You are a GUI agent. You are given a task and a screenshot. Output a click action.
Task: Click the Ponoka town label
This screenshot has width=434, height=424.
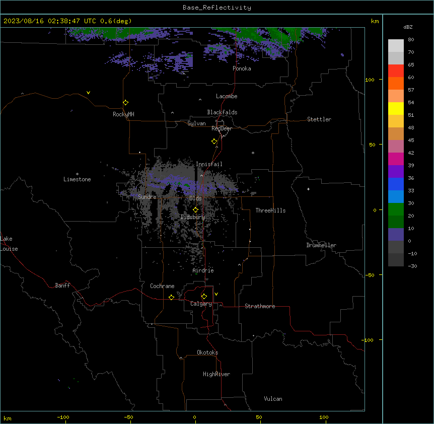pos(242,68)
